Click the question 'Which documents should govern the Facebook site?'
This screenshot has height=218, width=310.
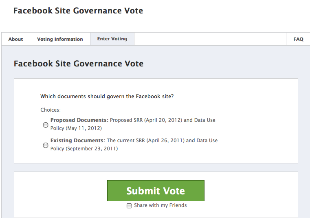(x=107, y=96)
